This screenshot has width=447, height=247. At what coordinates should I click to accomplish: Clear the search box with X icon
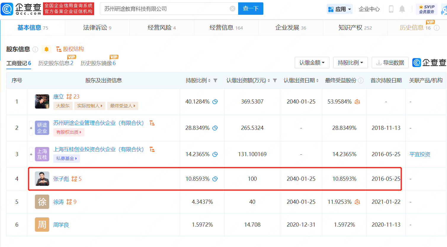click(233, 9)
